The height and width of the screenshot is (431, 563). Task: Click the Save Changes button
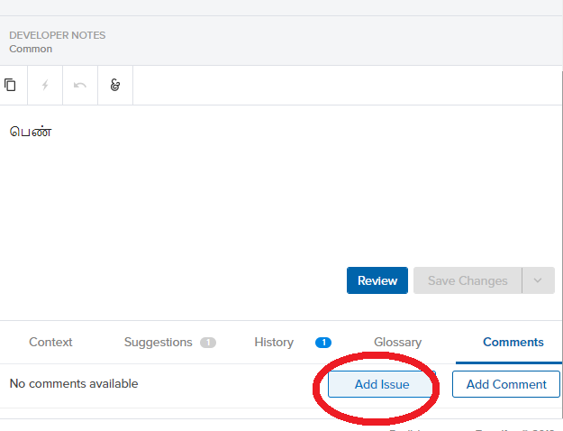(467, 280)
